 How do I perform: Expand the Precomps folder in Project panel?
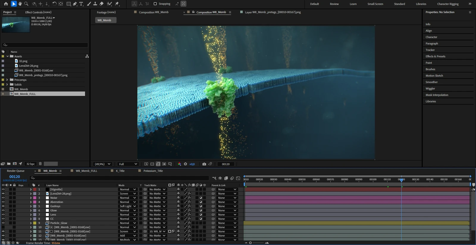[7, 80]
